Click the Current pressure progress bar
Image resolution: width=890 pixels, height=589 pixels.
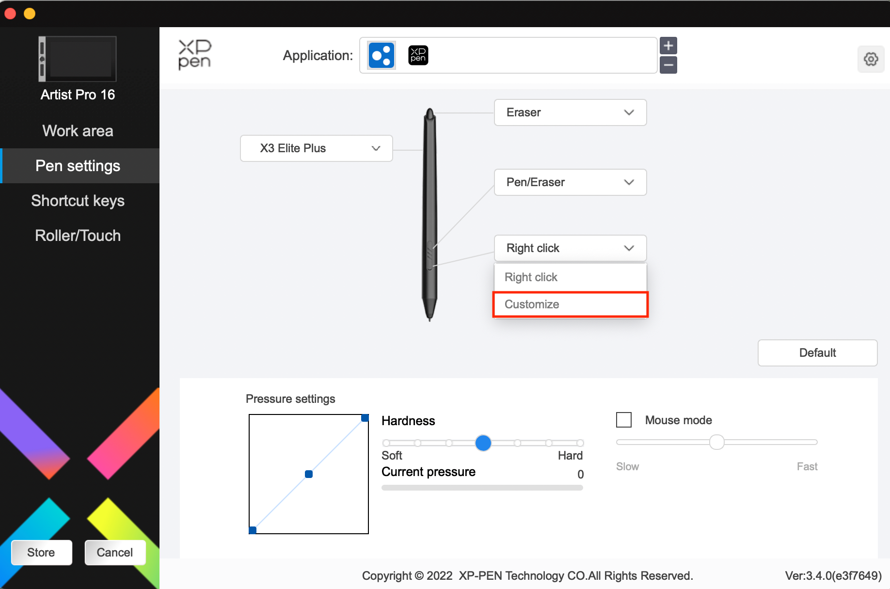coord(482,488)
